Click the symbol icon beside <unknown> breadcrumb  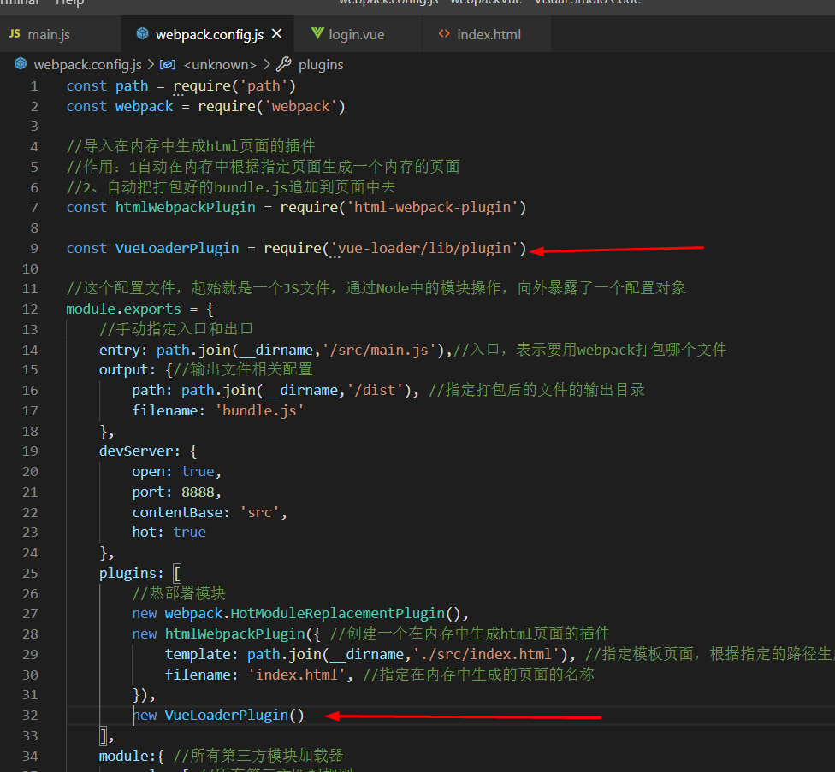tap(168, 63)
